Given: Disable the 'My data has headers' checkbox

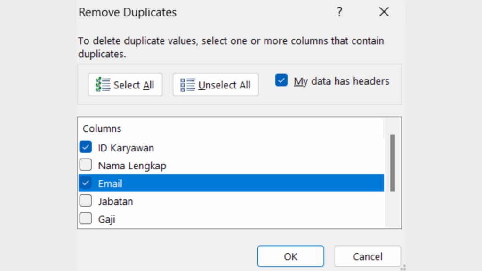Looking at the screenshot, I should tap(281, 80).
